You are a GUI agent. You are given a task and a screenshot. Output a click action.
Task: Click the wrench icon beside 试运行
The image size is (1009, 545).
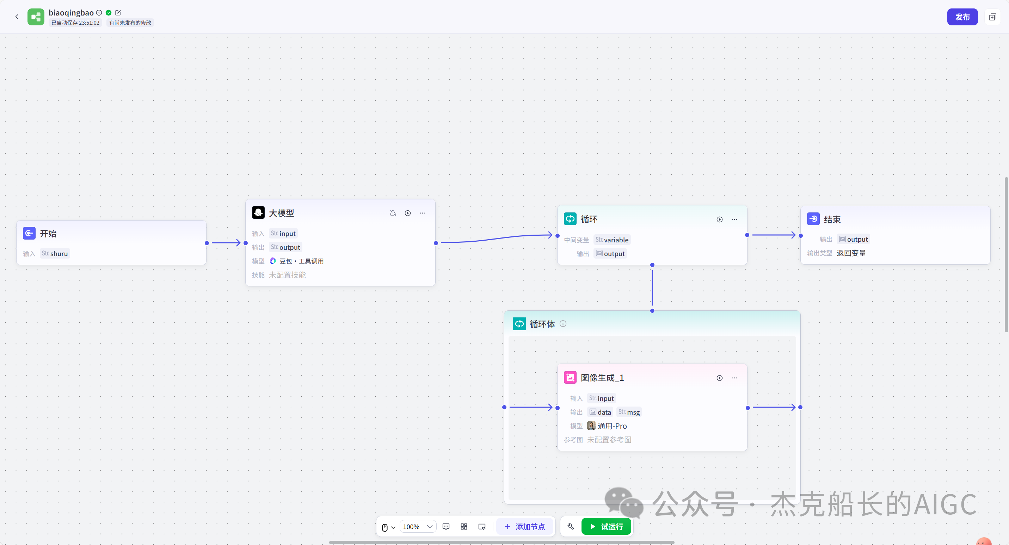pyautogui.click(x=570, y=527)
